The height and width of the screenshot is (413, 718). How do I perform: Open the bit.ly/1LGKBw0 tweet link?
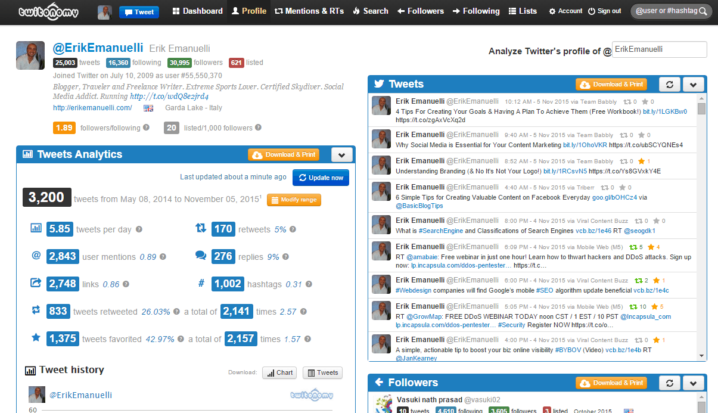(x=664, y=111)
